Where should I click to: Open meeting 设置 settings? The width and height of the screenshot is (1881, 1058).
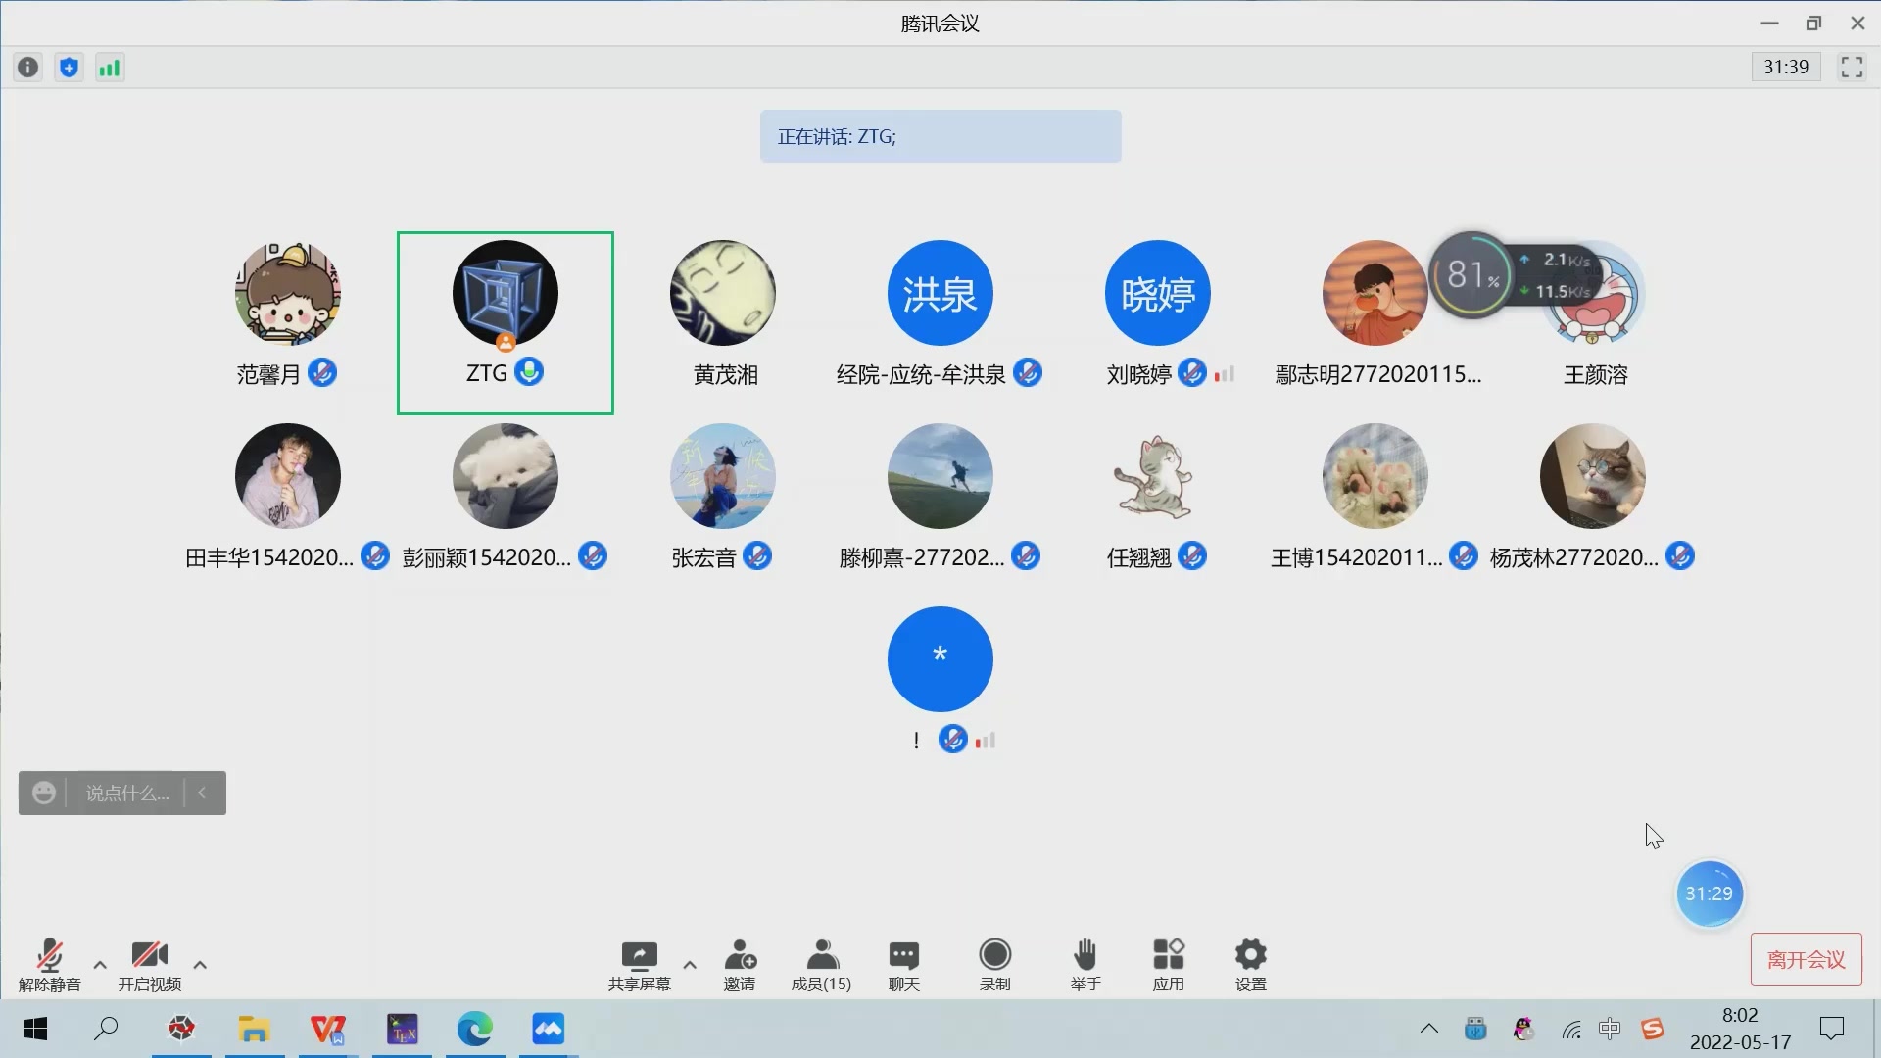pyautogui.click(x=1251, y=965)
